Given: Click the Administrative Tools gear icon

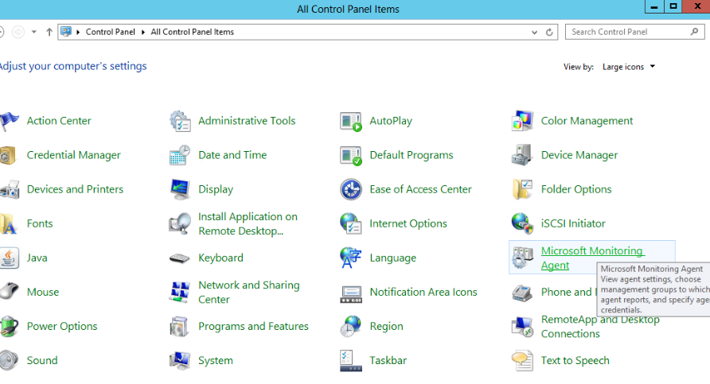Looking at the screenshot, I should [x=180, y=121].
